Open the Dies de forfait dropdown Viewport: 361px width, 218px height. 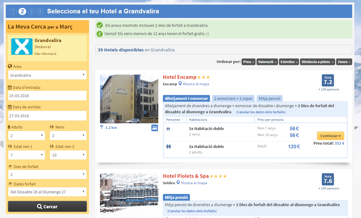(47, 174)
